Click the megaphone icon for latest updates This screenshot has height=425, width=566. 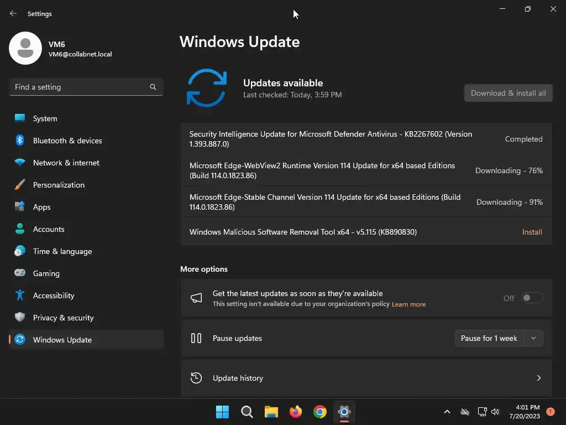pyautogui.click(x=196, y=298)
